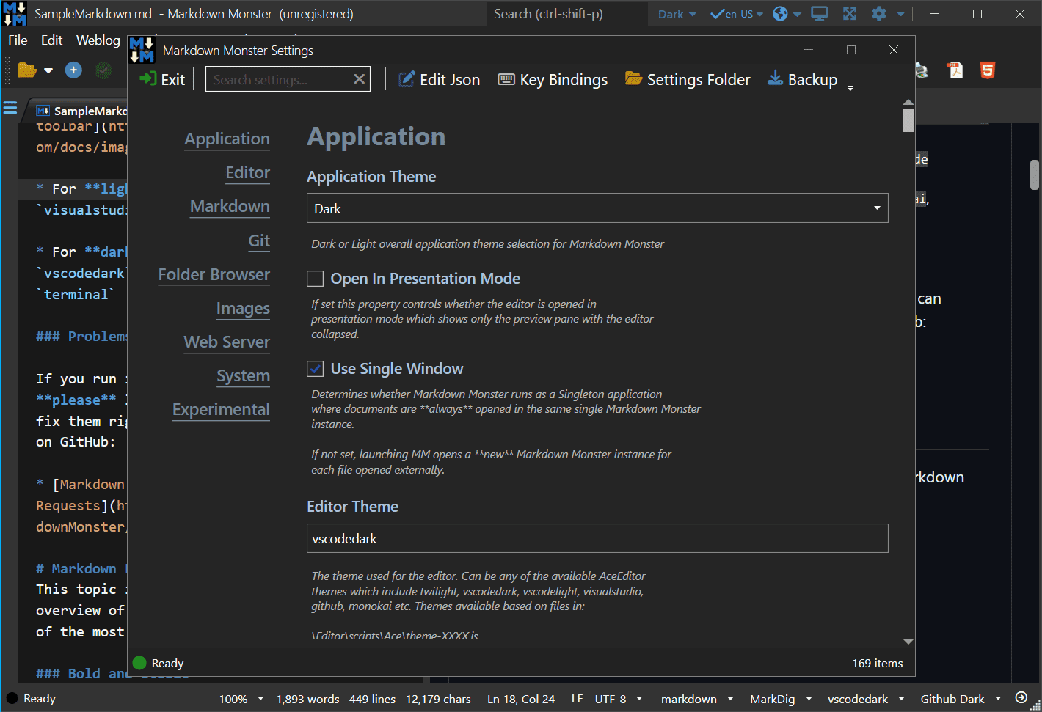1042x712 pixels.
Task: Open the Key Bindings button
Action: [x=553, y=80]
